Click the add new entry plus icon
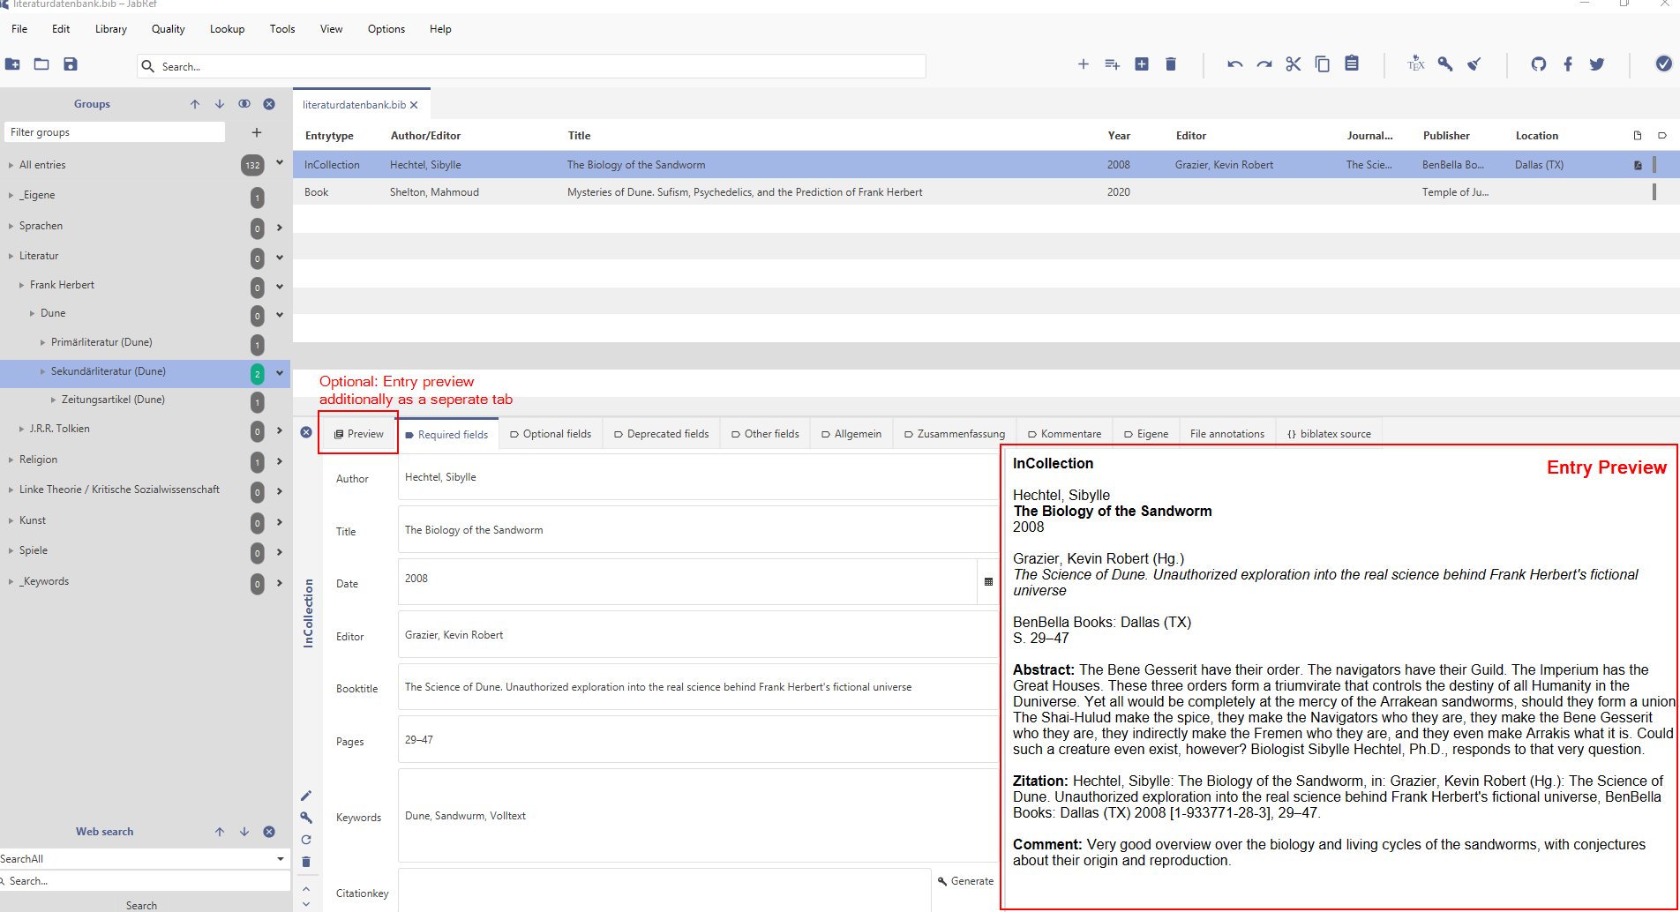The image size is (1680, 912). [x=1083, y=64]
